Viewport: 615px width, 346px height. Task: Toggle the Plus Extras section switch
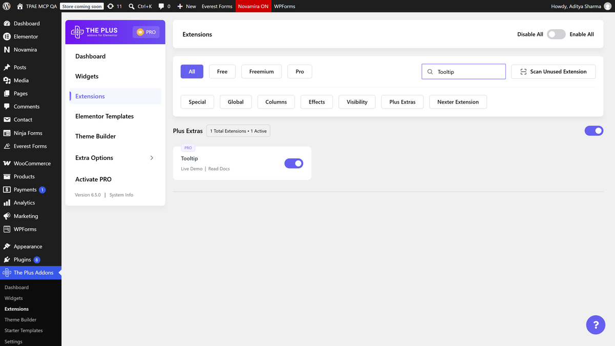(594, 131)
